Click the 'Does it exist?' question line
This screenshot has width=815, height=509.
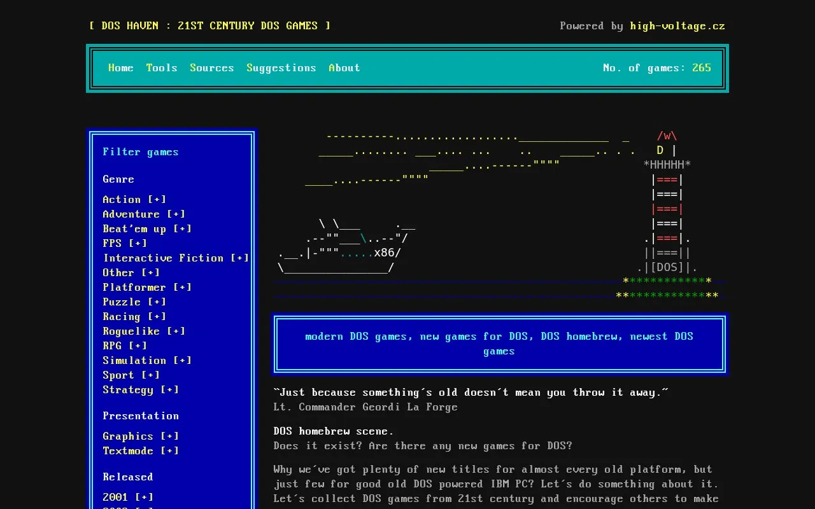(x=423, y=446)
